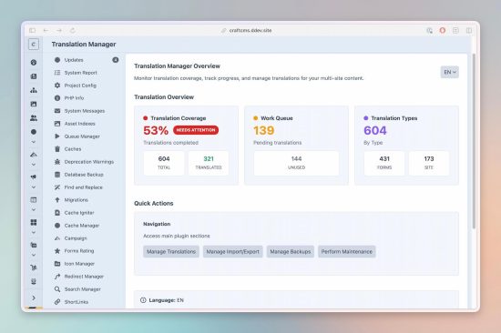The image size is (501, 333).
Task: Click the 321 TRANSLATED stat box
Action: (209, 163)
